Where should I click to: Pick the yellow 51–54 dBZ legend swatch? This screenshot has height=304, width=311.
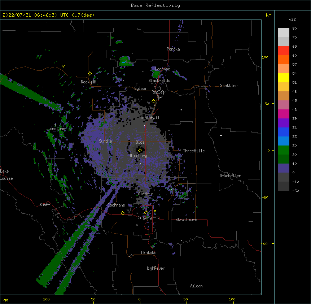click(284, 78)
